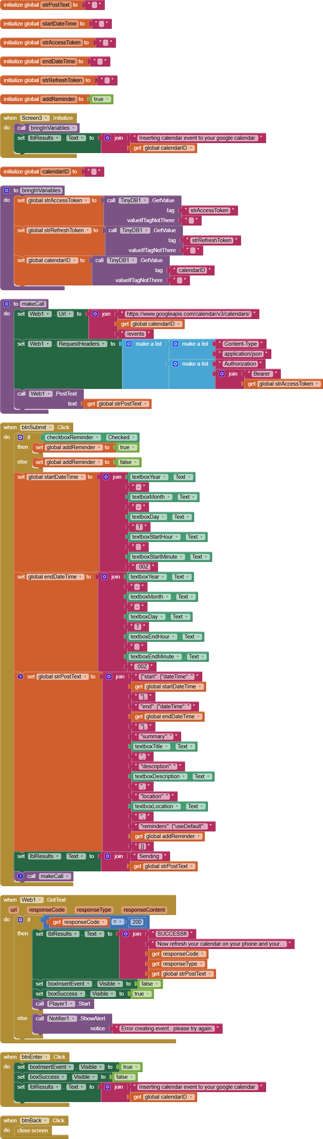Viewport: 323px width, 1139px height.
Task: Toggle the true value of initialize global addReminder
Action: pos(101,99)
